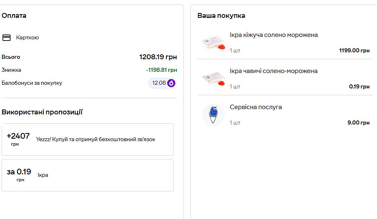Open the чавичі caviar product thumbnail
Viewport: 377px width, 219px height.
coord(213,79)
